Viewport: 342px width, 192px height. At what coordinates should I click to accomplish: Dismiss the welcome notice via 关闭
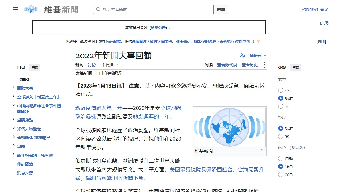321,41
